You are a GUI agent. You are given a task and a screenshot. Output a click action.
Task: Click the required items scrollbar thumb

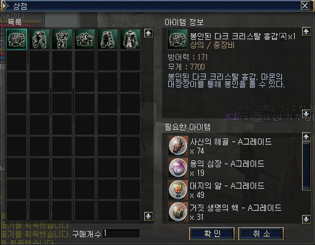(x=306, y=166)
